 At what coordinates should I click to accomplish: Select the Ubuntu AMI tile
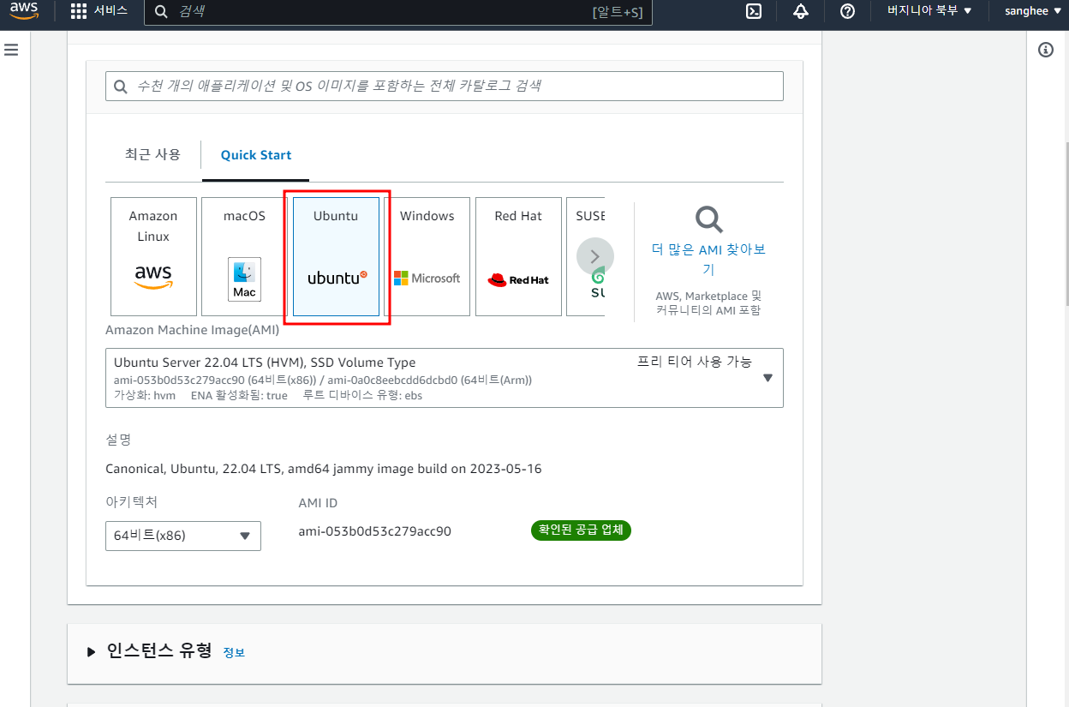click(x=336, y=256)
